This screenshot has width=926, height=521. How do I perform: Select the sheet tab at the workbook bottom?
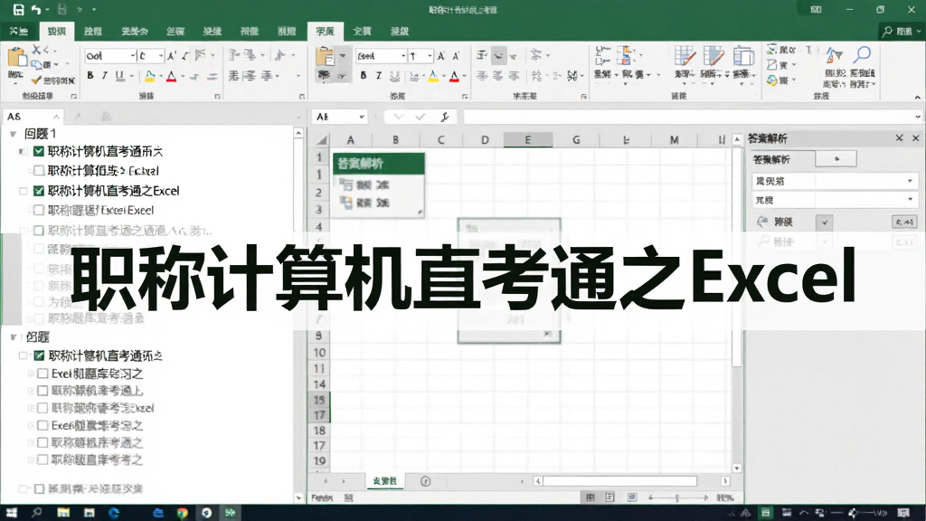pos(385,481)
